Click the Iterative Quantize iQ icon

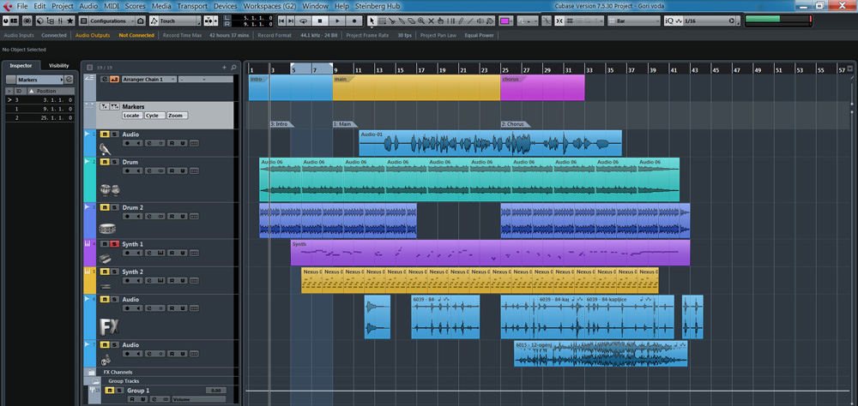tap(669, 21)
